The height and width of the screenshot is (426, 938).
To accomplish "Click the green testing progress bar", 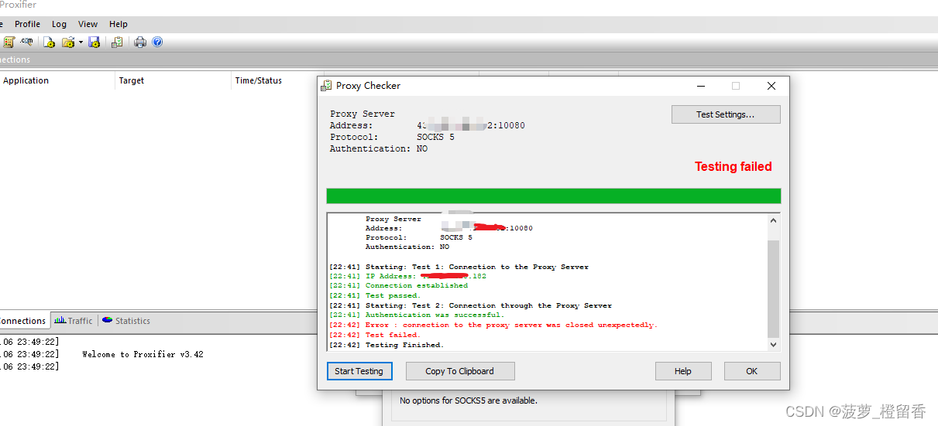I will (x=554, y=196).
